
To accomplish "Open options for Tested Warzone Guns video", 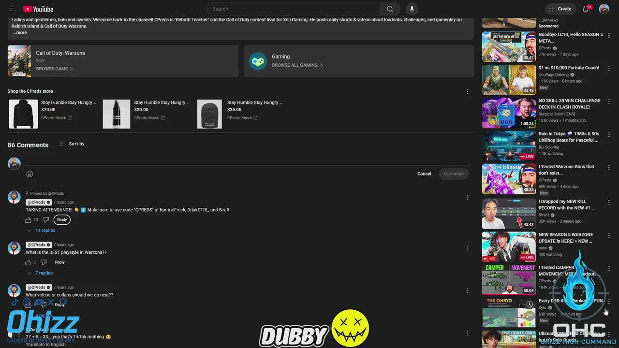I will tap(609, 167).
